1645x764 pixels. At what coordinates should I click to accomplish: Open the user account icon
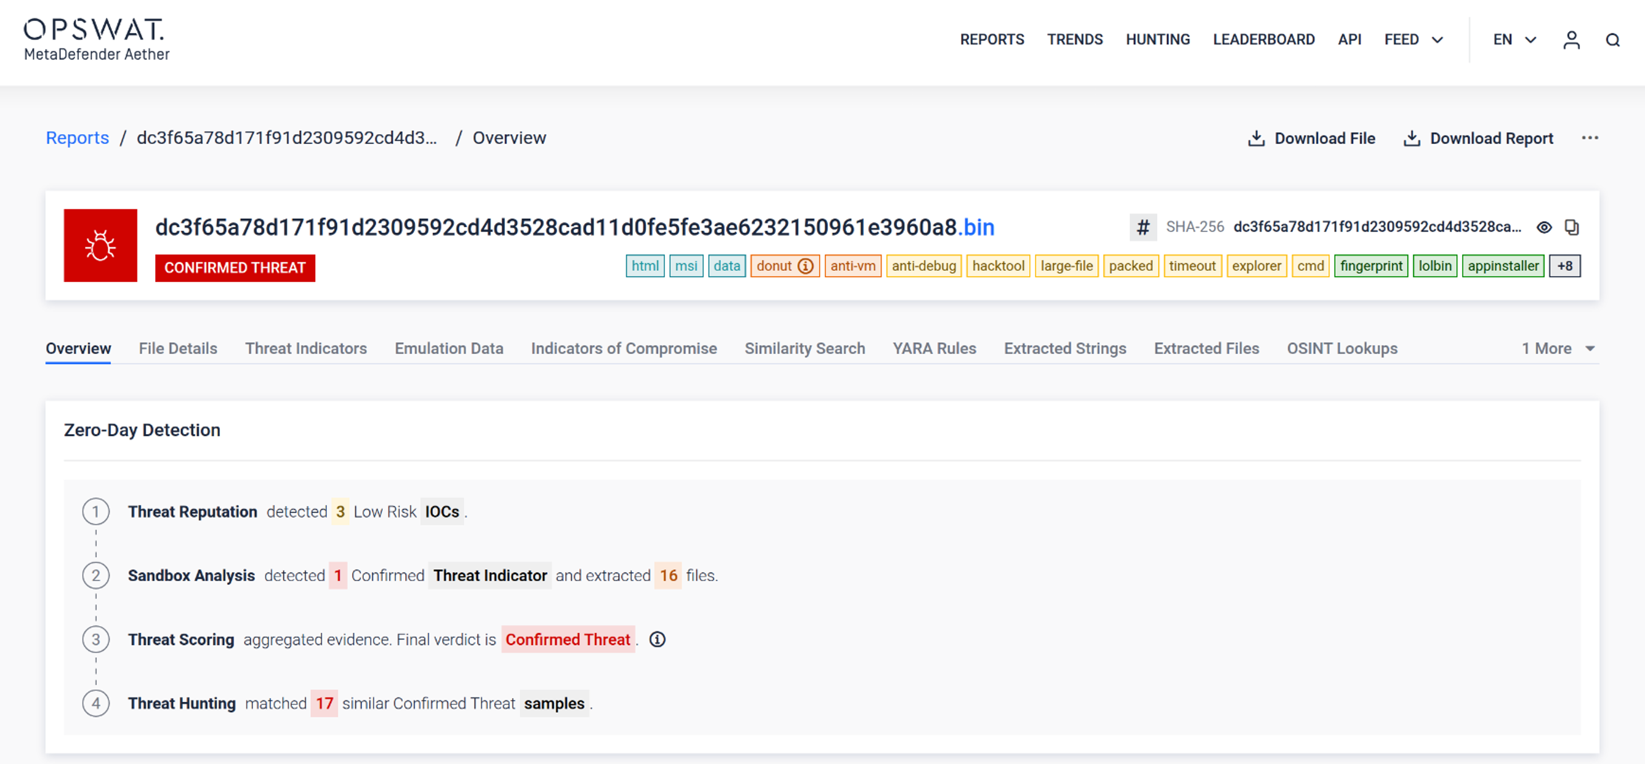pyautogui.click(x=1571, y=40)
